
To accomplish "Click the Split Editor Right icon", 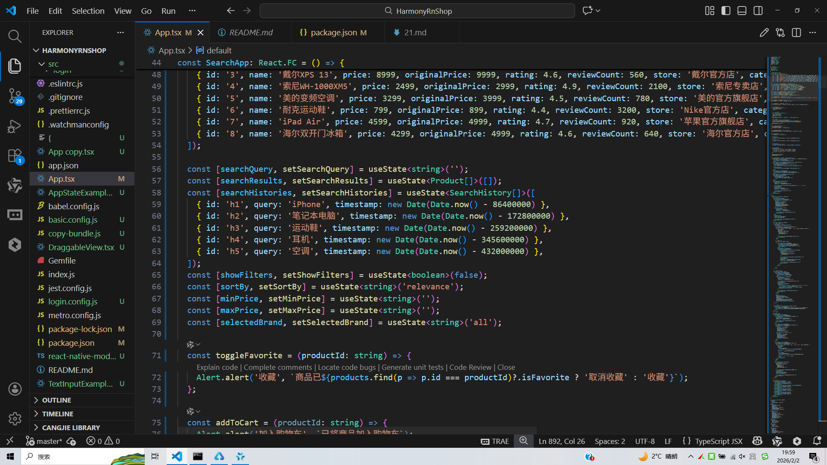I will point(796,33).
